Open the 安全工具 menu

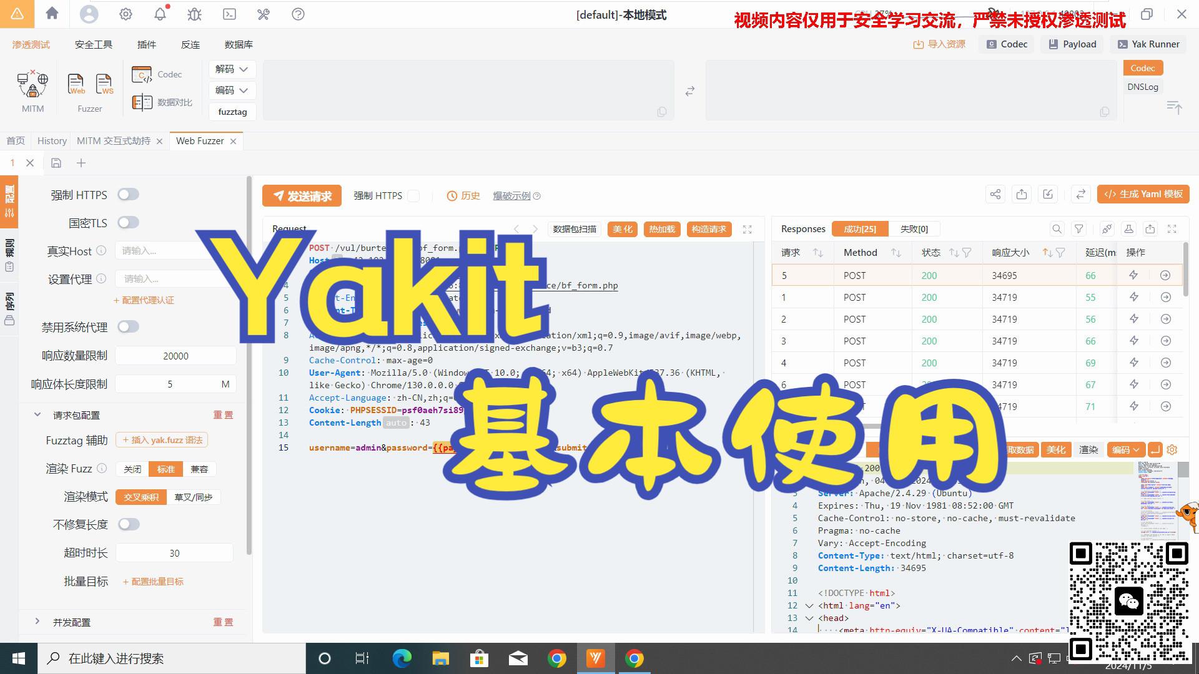94,44
